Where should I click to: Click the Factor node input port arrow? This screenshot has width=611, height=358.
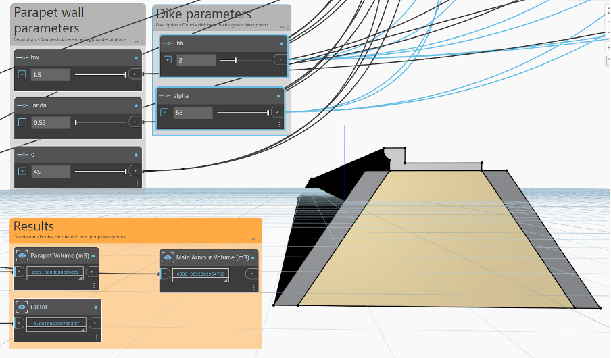(18, 323)
